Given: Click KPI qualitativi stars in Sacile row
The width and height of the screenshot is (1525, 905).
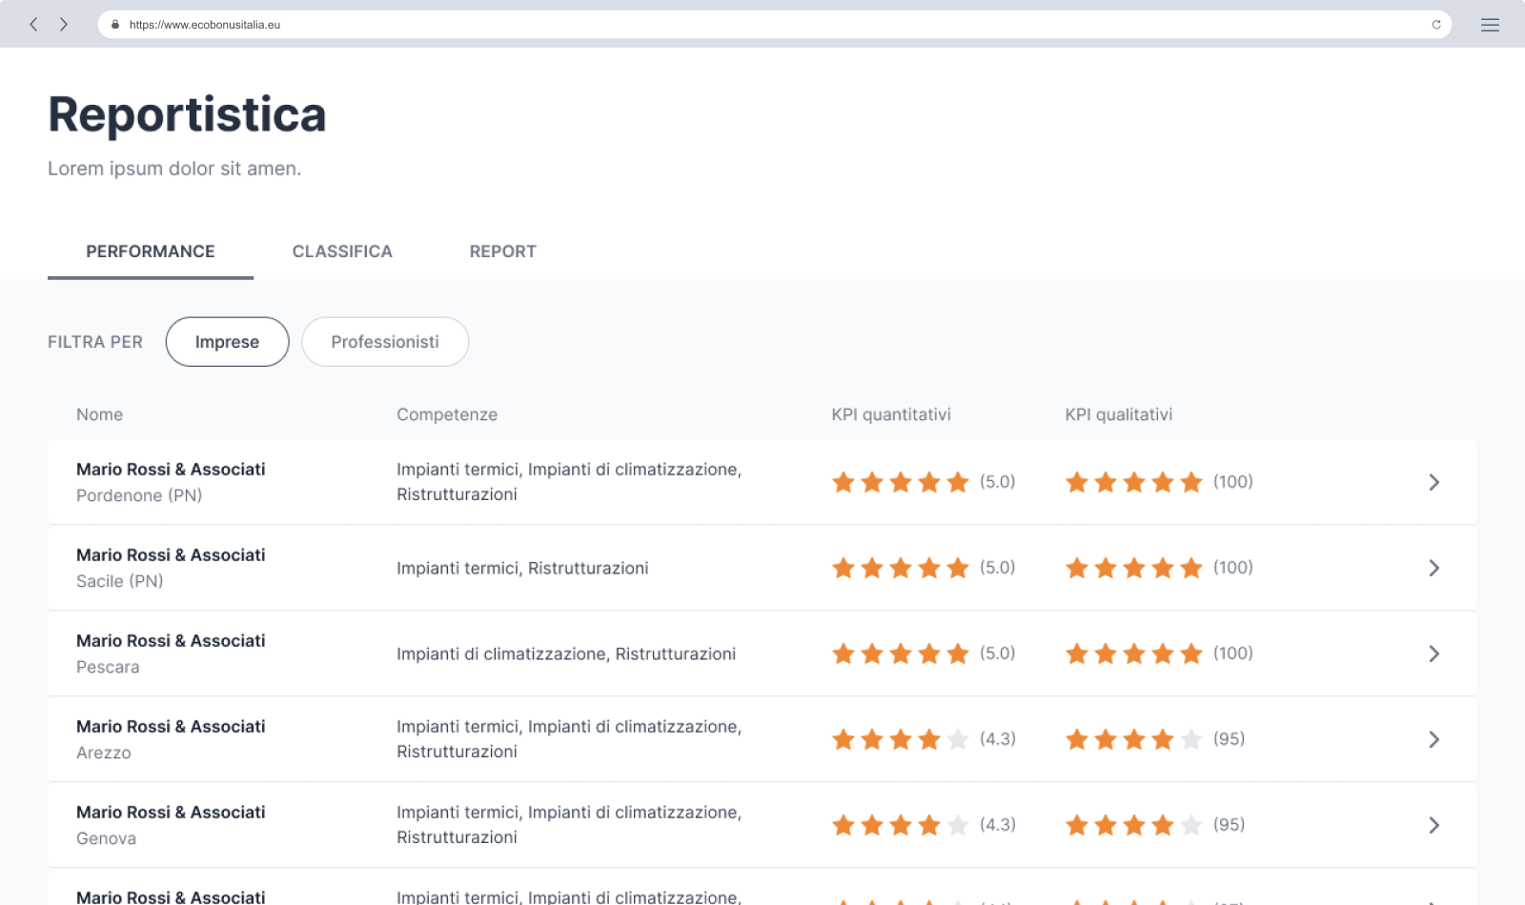Looking at the screenshot, I should coord(1134,568).
